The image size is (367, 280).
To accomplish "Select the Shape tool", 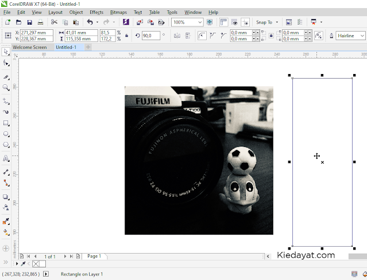I will (x=6, y=63).
